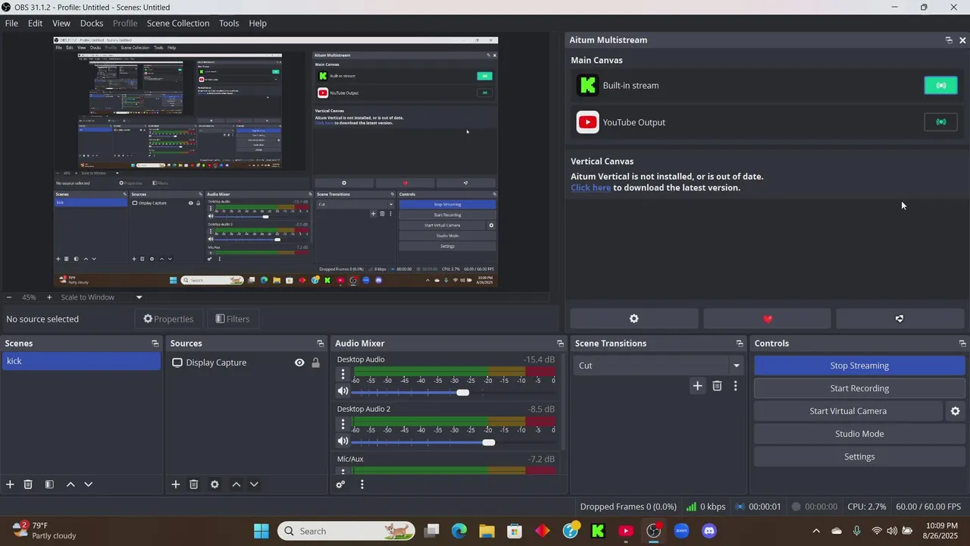970x546 pixels.
Task: Open Audio Mixer advanced properties gears
Action: pyautogui.click(x=340, y=484)
